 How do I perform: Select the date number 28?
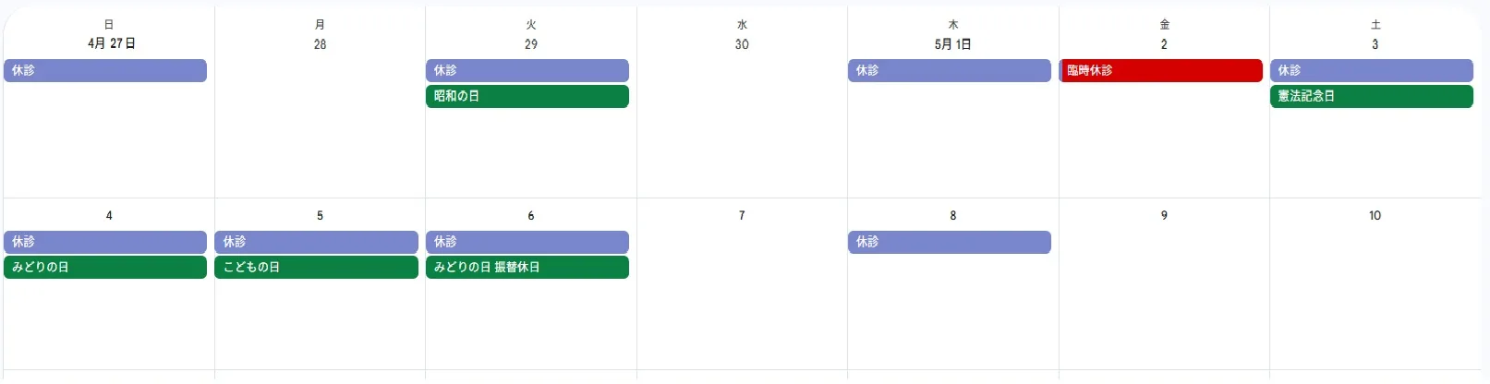320,44
